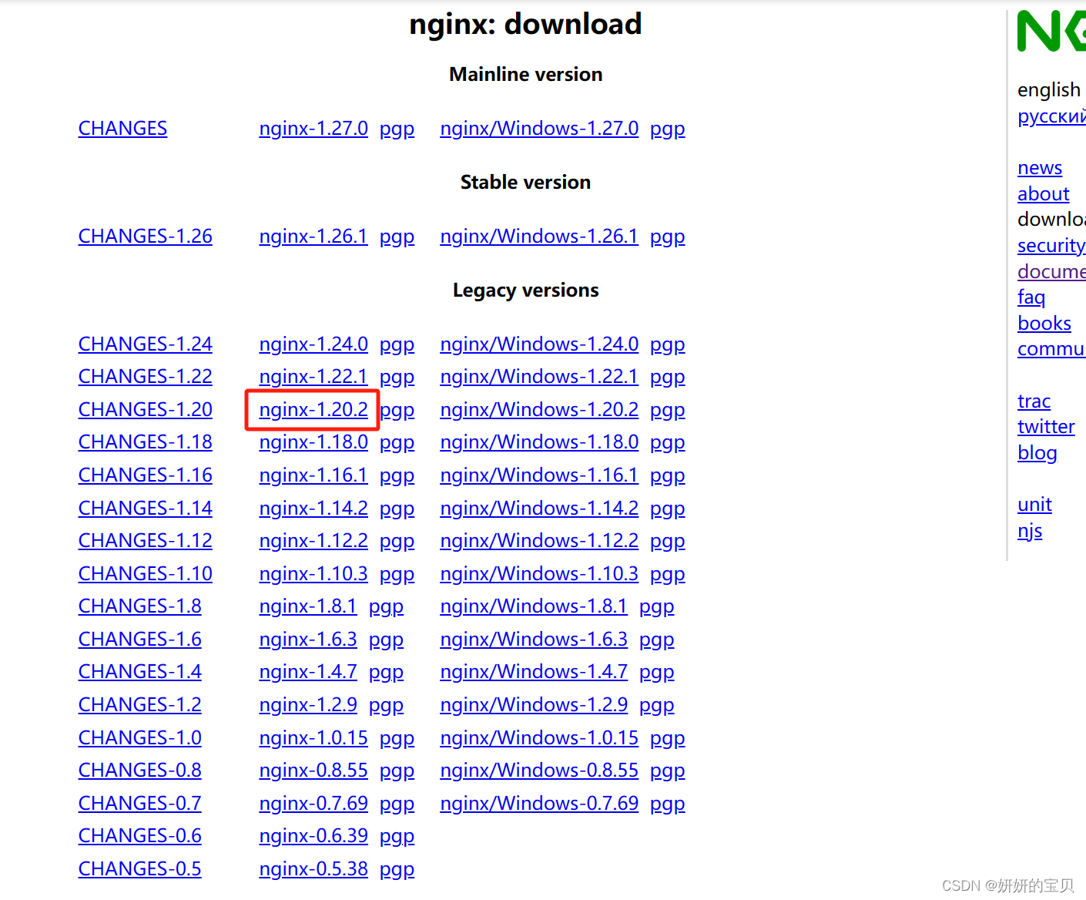
Task: Open the CHANGES-1.12 link
Action: (x=146, y=541)
